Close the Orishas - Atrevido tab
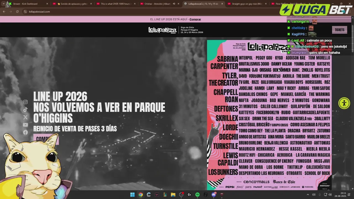This screenshot has width=354, height=199. (178, 4)
